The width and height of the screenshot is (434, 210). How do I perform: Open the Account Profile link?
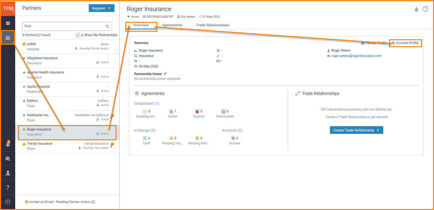[407, 43]
